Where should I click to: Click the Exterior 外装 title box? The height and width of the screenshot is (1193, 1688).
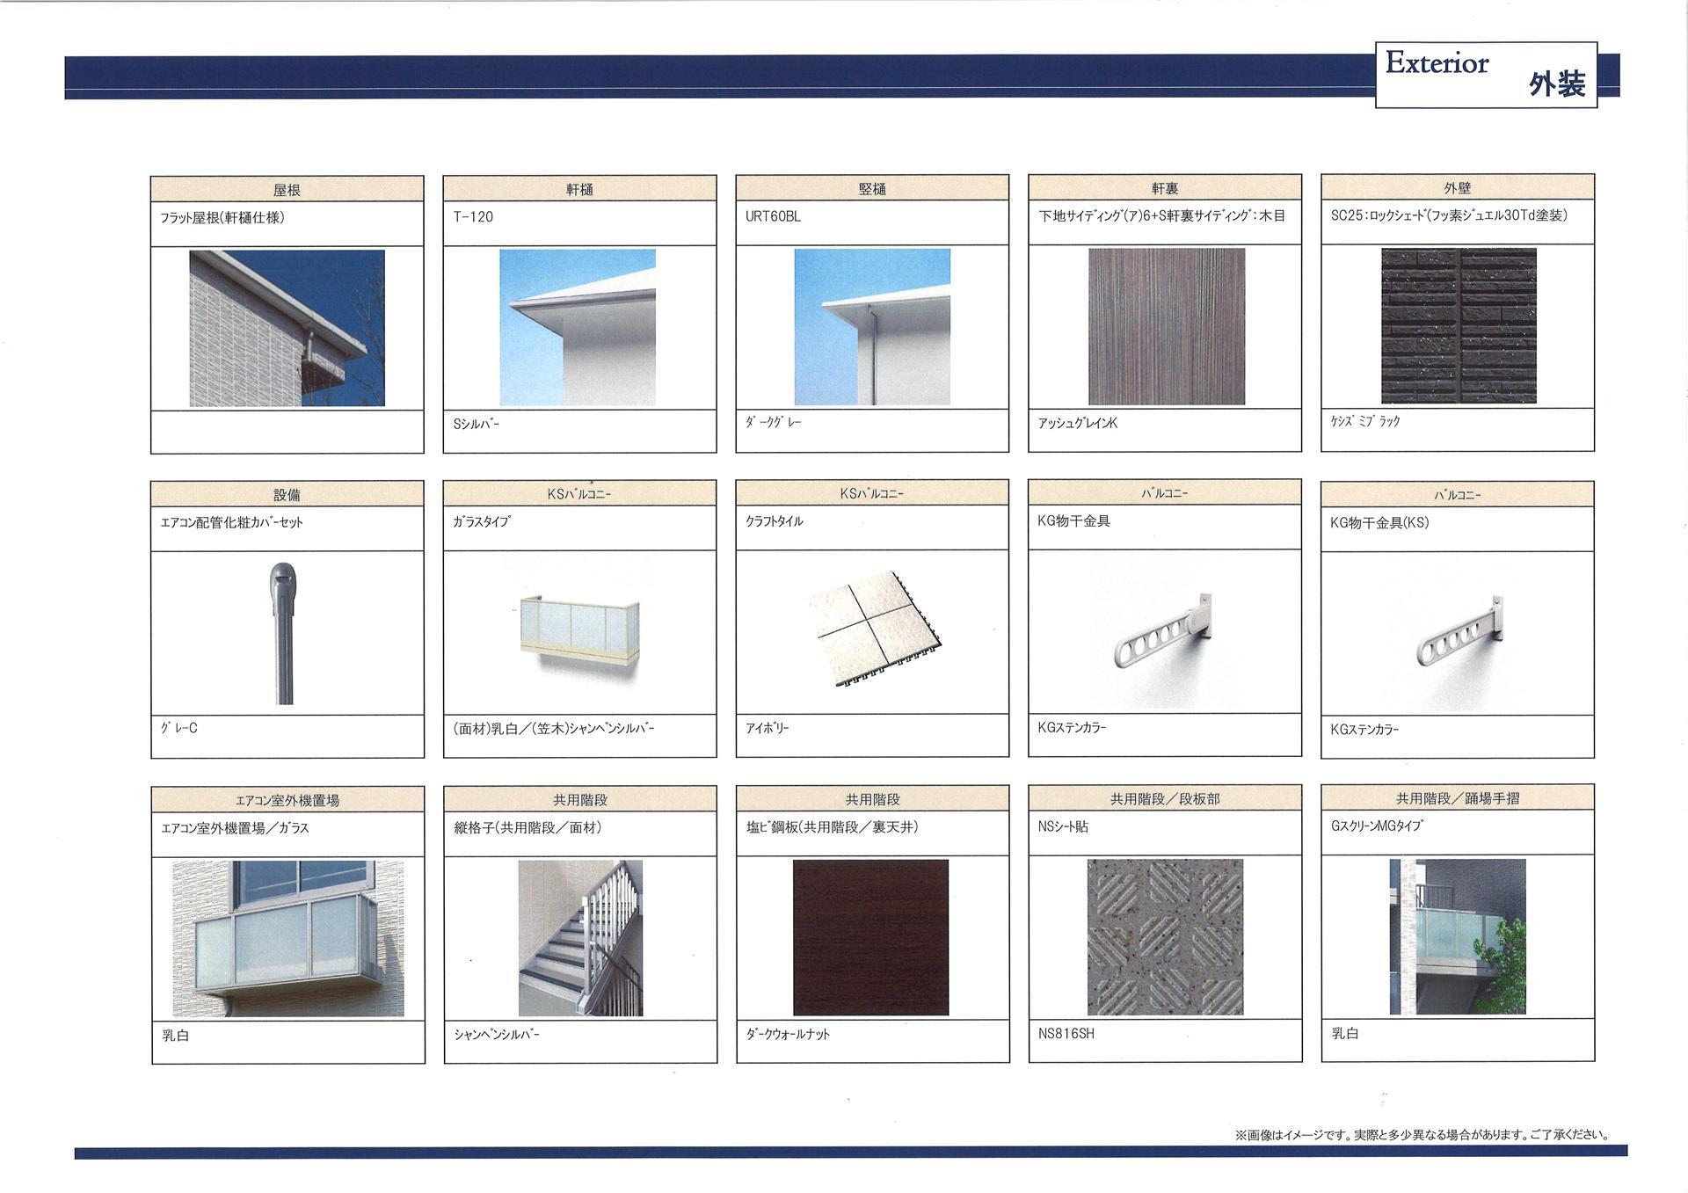[1486, 75]
